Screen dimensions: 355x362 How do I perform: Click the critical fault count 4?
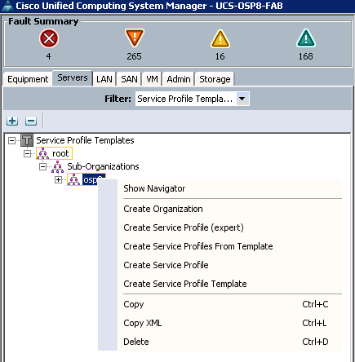click(48, 56)
